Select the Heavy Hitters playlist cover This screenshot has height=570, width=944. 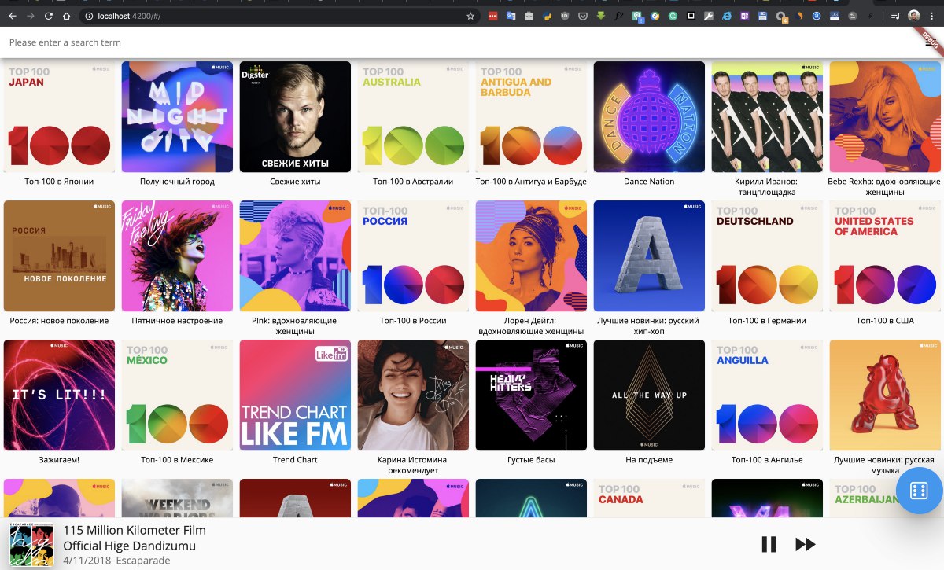pyautogui.click(x=531, y=395)
